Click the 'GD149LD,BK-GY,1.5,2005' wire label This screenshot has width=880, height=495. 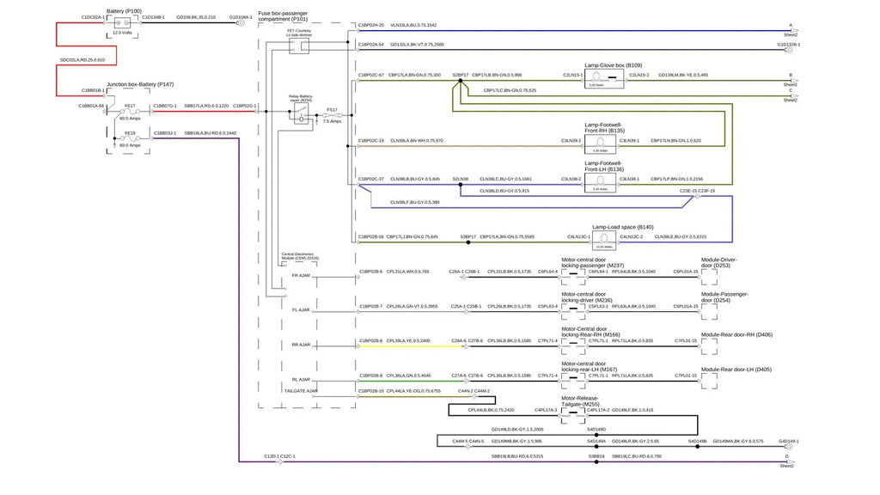(517, 430)
